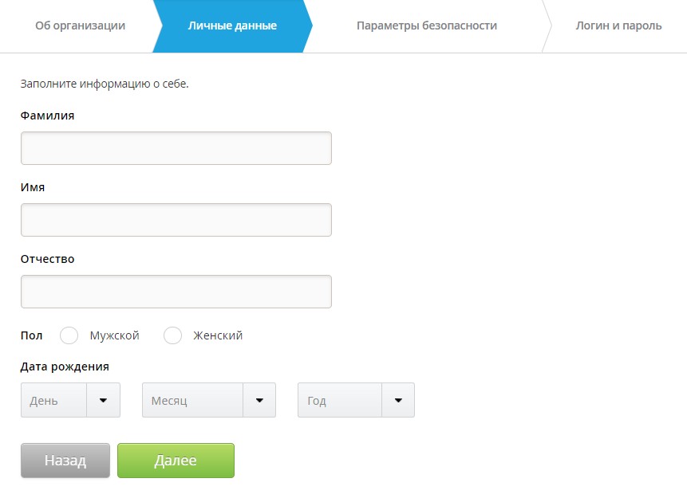Activate the Отчество input field
Viewport: 687px width, 498px height.
[x=176, y=292]
